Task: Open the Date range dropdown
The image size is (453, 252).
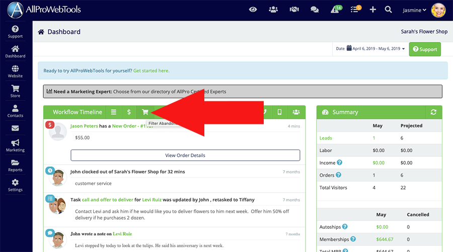Action: 370,48
